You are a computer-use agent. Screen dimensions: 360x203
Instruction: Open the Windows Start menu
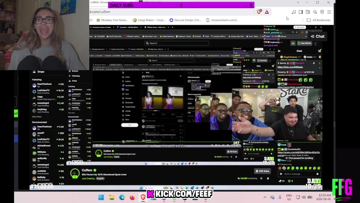[101, 197]
